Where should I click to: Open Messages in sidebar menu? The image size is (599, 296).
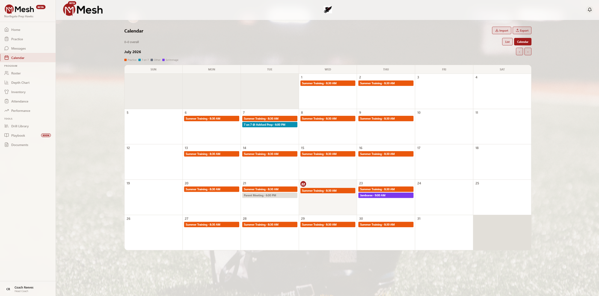28,48
